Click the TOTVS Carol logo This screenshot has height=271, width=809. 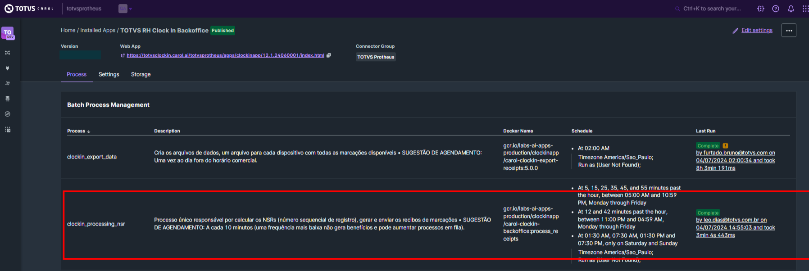[29, 9]
